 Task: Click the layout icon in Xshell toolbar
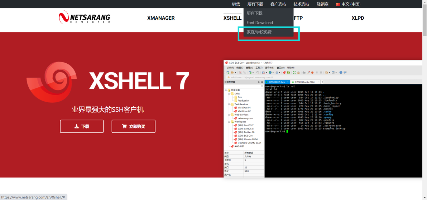coord(333,72)
